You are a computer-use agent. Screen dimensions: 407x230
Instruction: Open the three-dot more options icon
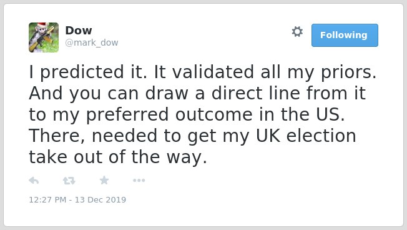pos(139,181)
